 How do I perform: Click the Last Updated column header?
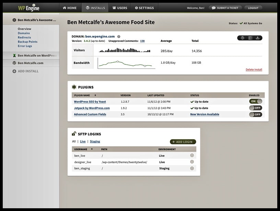pyautogui.click(x=156, y=95)
